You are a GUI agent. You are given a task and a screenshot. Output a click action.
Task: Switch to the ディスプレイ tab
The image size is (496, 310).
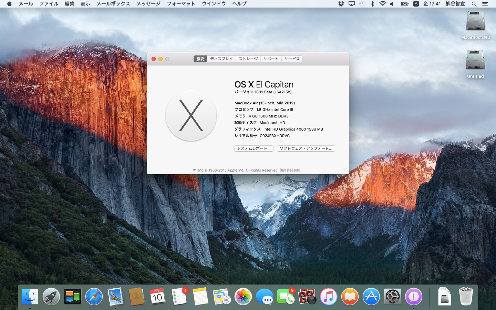pos(221,59)
